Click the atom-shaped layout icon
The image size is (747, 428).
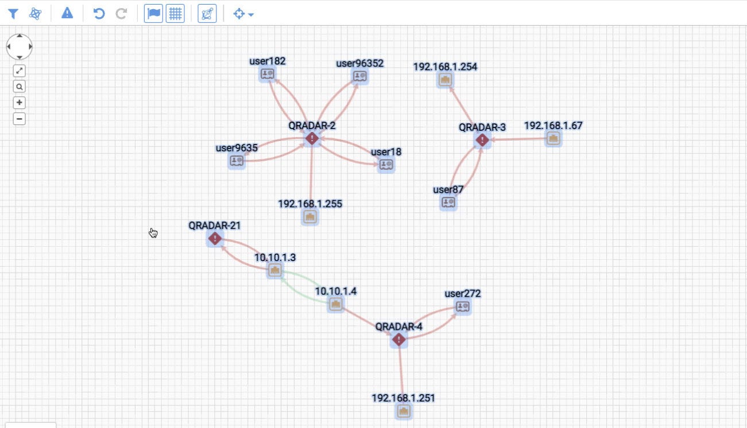point(36,14)
